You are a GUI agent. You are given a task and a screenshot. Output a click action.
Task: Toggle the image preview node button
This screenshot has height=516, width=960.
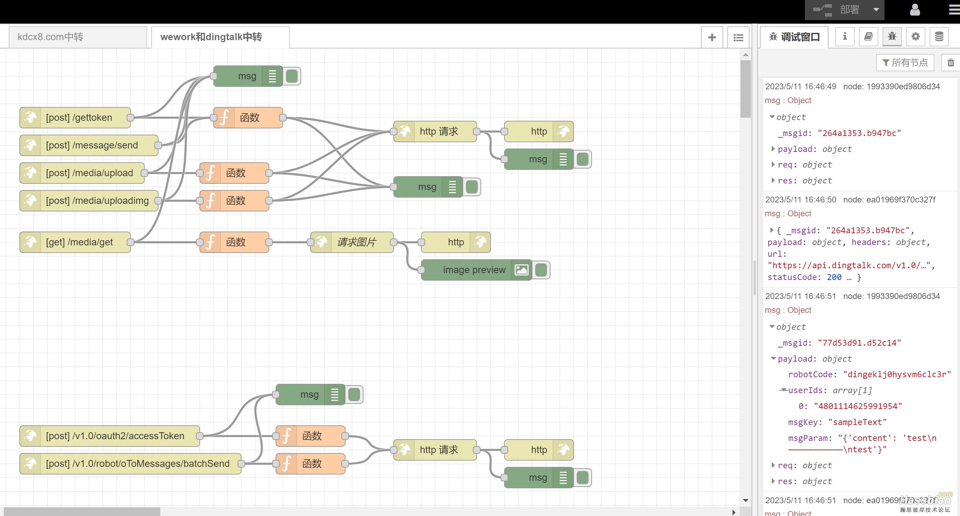[541, 270]
